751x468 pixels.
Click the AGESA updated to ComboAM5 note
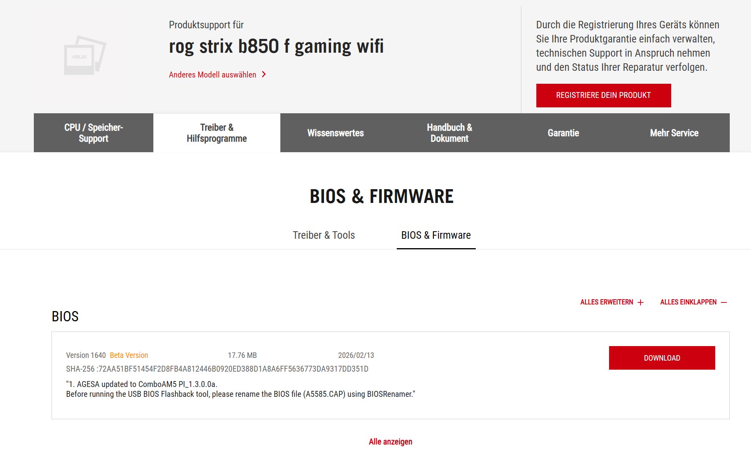[x=142, y=384]
